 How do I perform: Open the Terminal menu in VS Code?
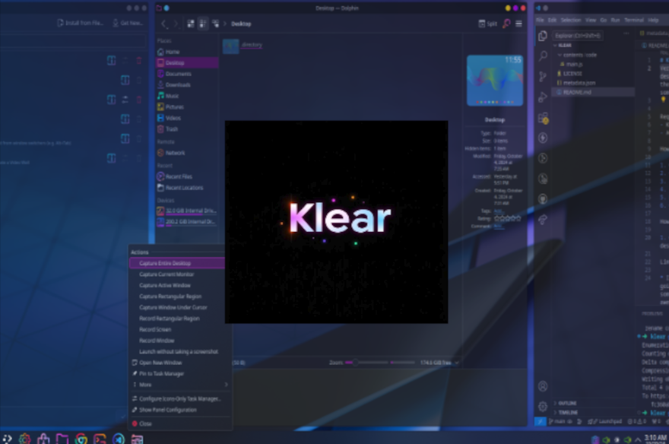[634, 21]
